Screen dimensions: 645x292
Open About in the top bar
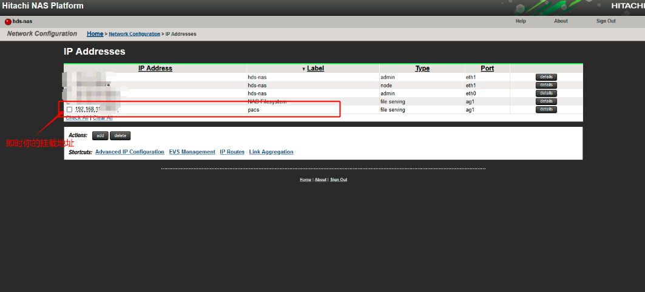[x=561, y=21]
